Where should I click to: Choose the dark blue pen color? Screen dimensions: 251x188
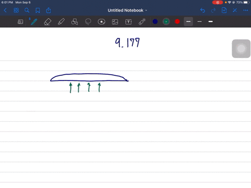(x=155, y=21)
